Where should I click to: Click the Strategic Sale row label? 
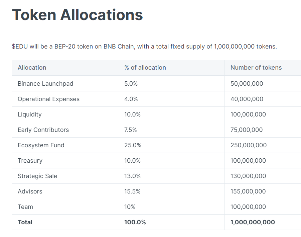(37, 176)
